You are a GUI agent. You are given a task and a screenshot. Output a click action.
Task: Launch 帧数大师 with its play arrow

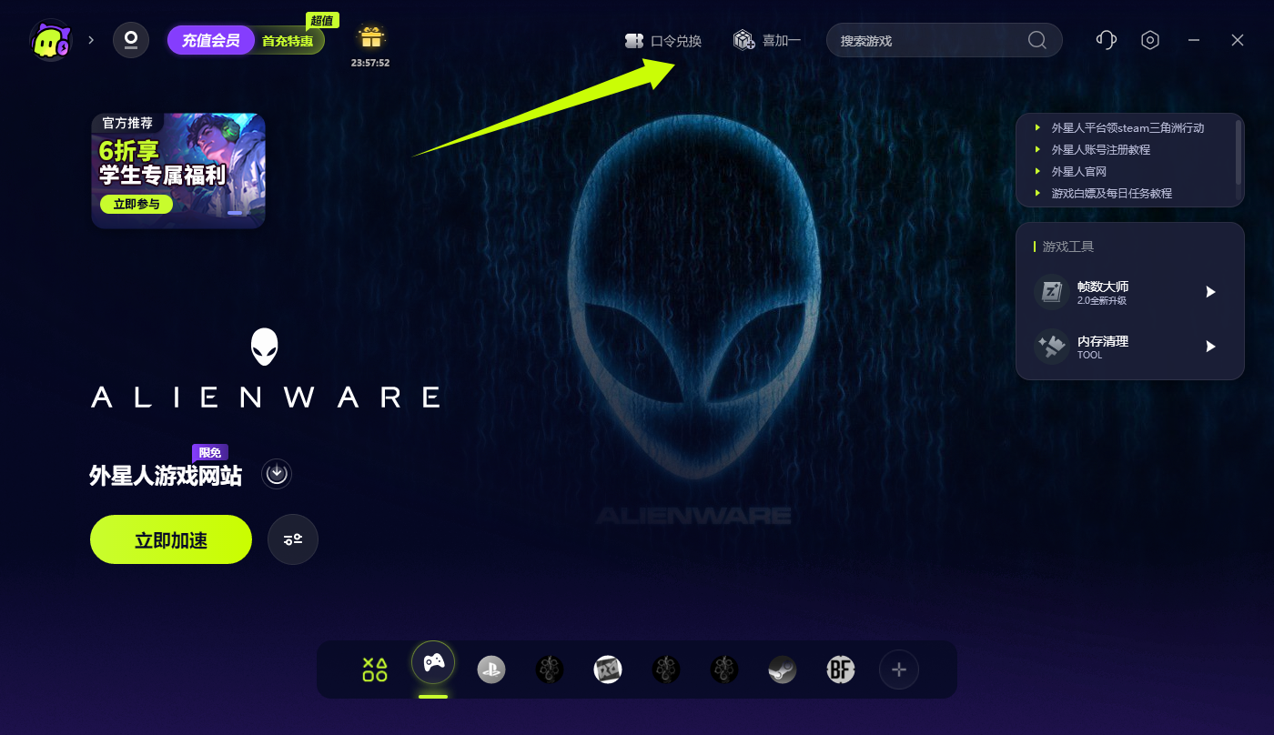coord(1210,292)
